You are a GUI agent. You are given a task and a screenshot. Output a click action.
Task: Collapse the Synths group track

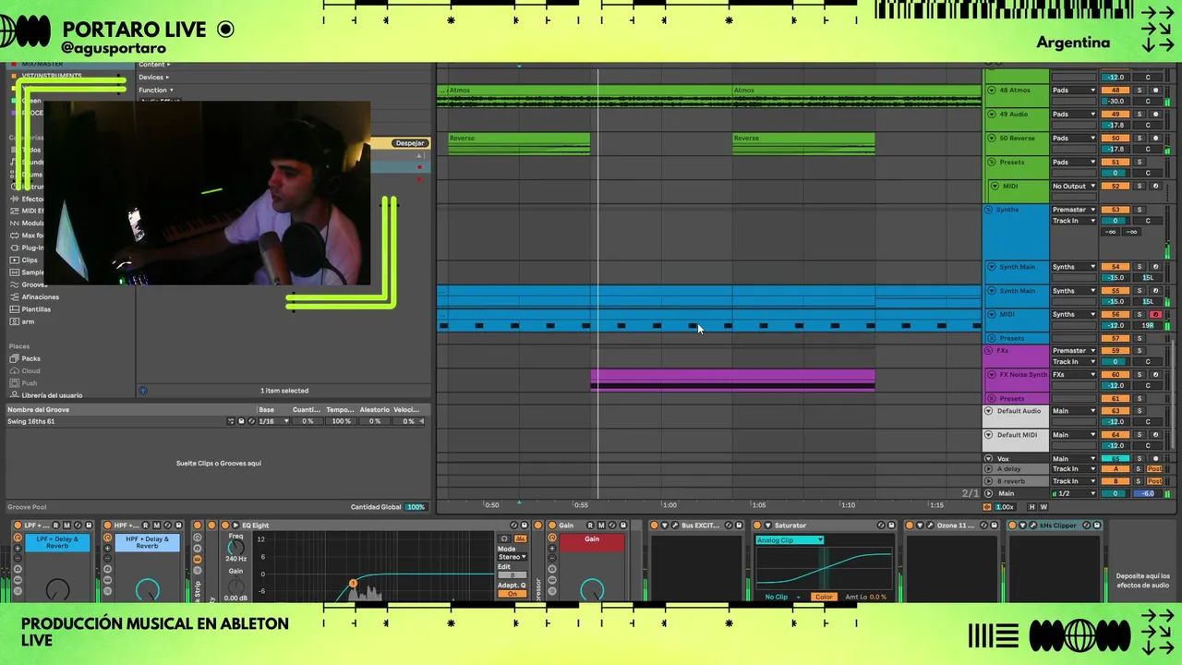click(x=988, y=210)
